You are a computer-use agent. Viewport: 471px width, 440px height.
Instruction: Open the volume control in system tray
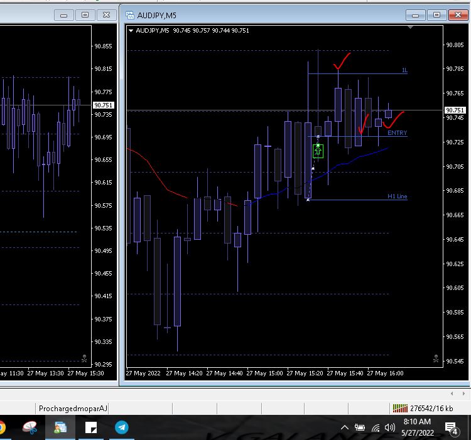click(389, 428)
